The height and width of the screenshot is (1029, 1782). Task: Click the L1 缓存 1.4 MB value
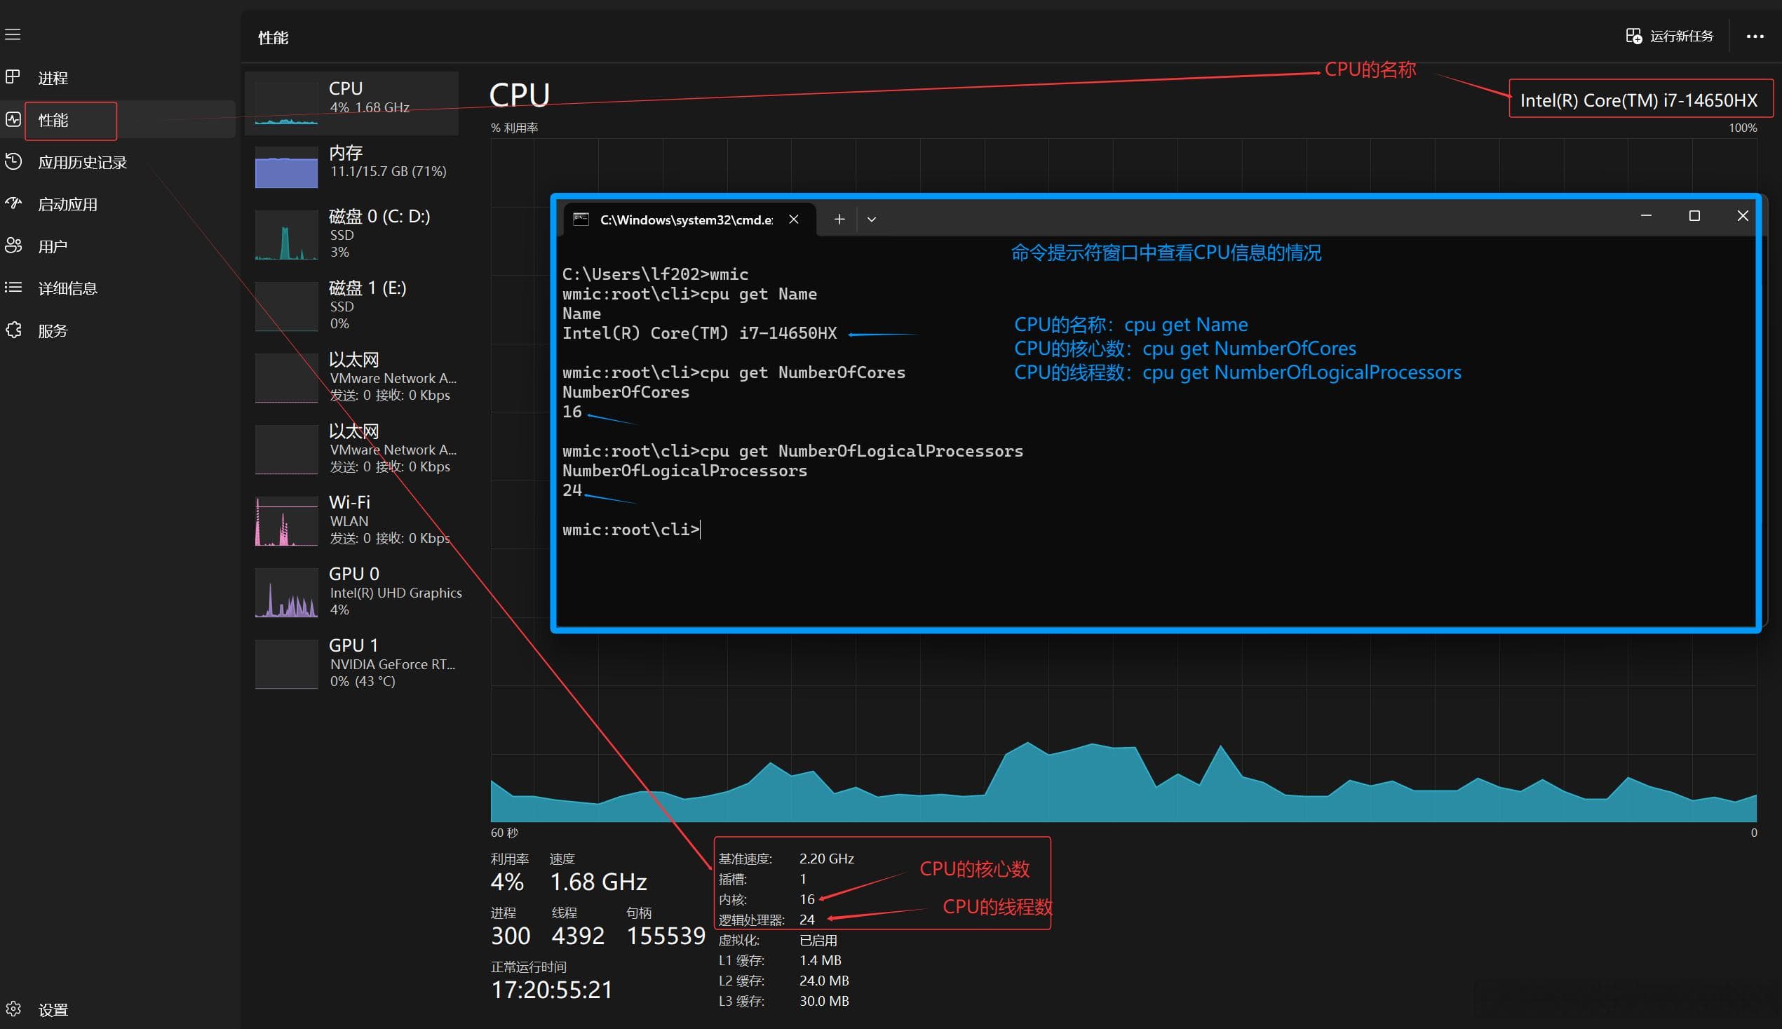point(820,960)
